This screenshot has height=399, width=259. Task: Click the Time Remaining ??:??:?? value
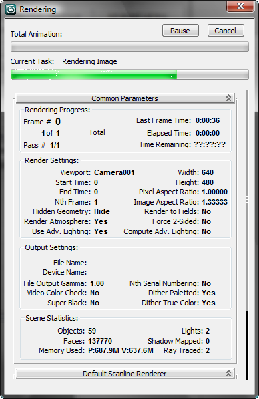click(210, 144)
